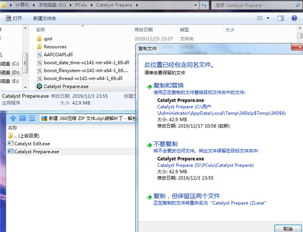Sort by 类型 column header

point(184,30)
